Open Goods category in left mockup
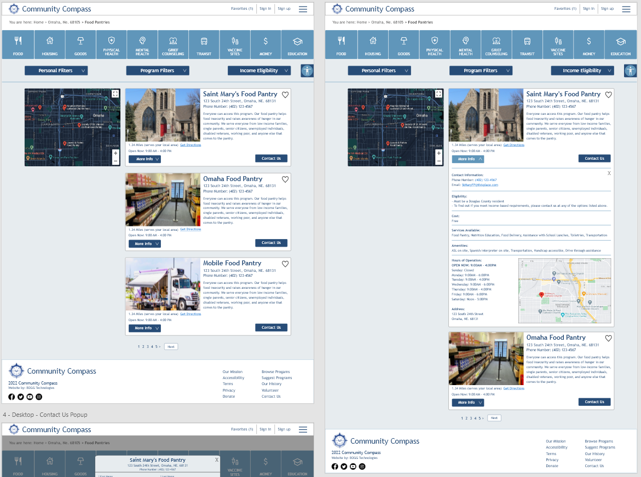The width and height of the screenshot is (641, 477). pyautogui.click(x=80, y=44)
